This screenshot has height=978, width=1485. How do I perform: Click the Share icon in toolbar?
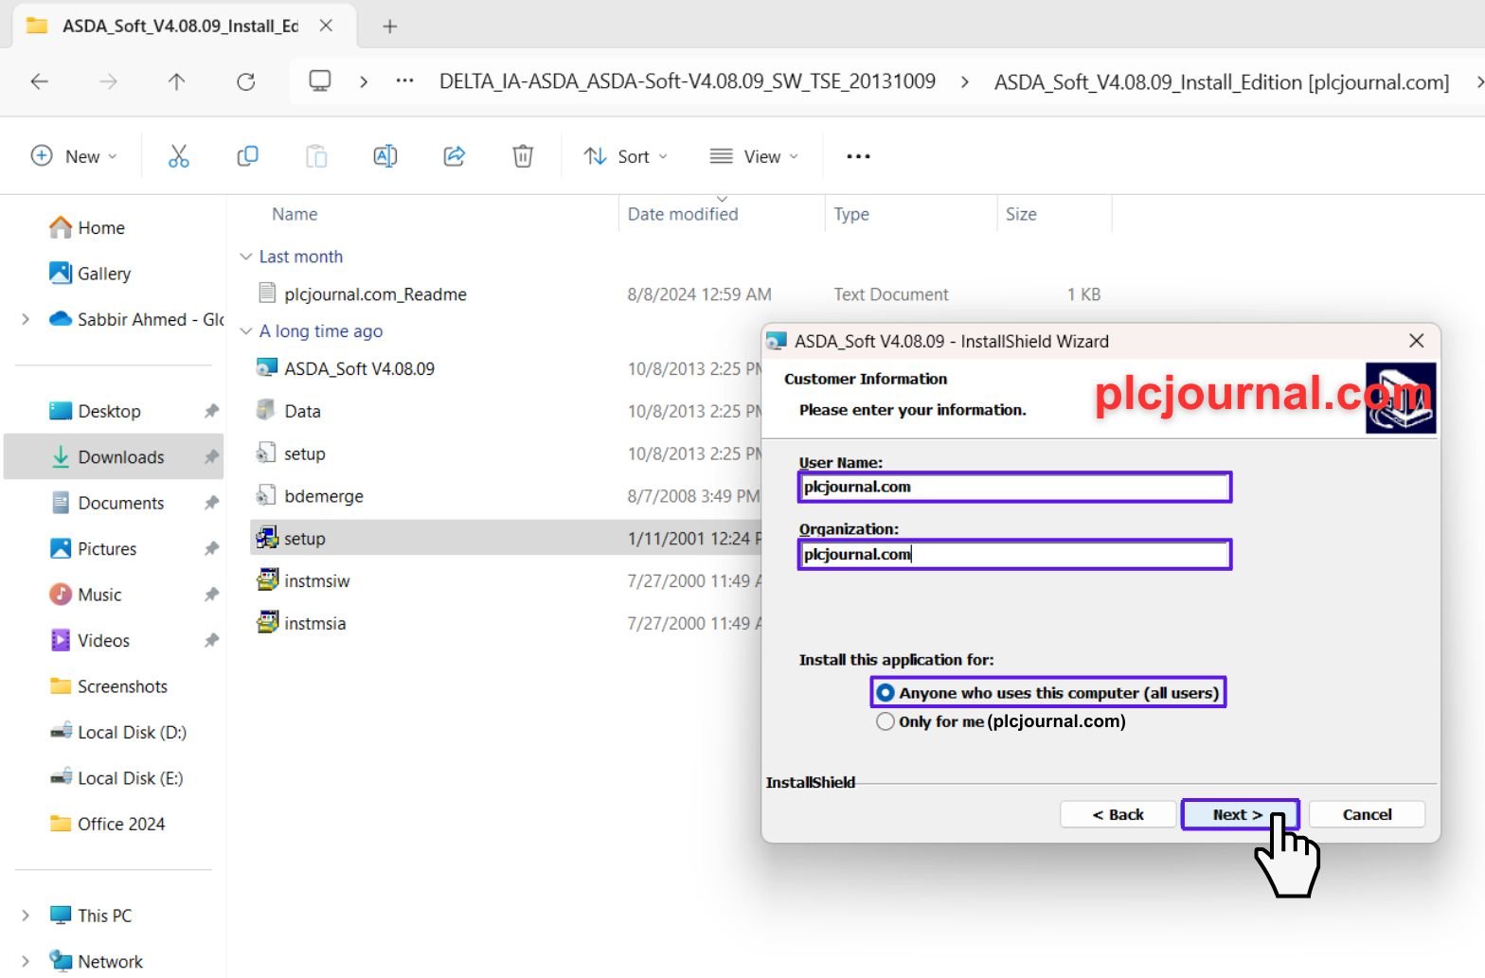[x=455, y=156]
